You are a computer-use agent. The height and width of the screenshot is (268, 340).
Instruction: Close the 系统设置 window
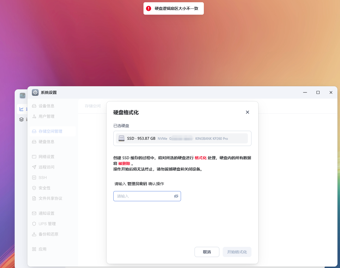point(331,92)
